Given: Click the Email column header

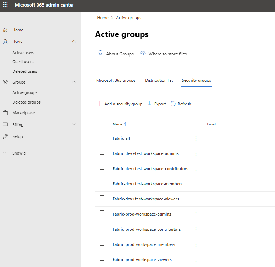Looking at the screenshot, I should (211, 124).
